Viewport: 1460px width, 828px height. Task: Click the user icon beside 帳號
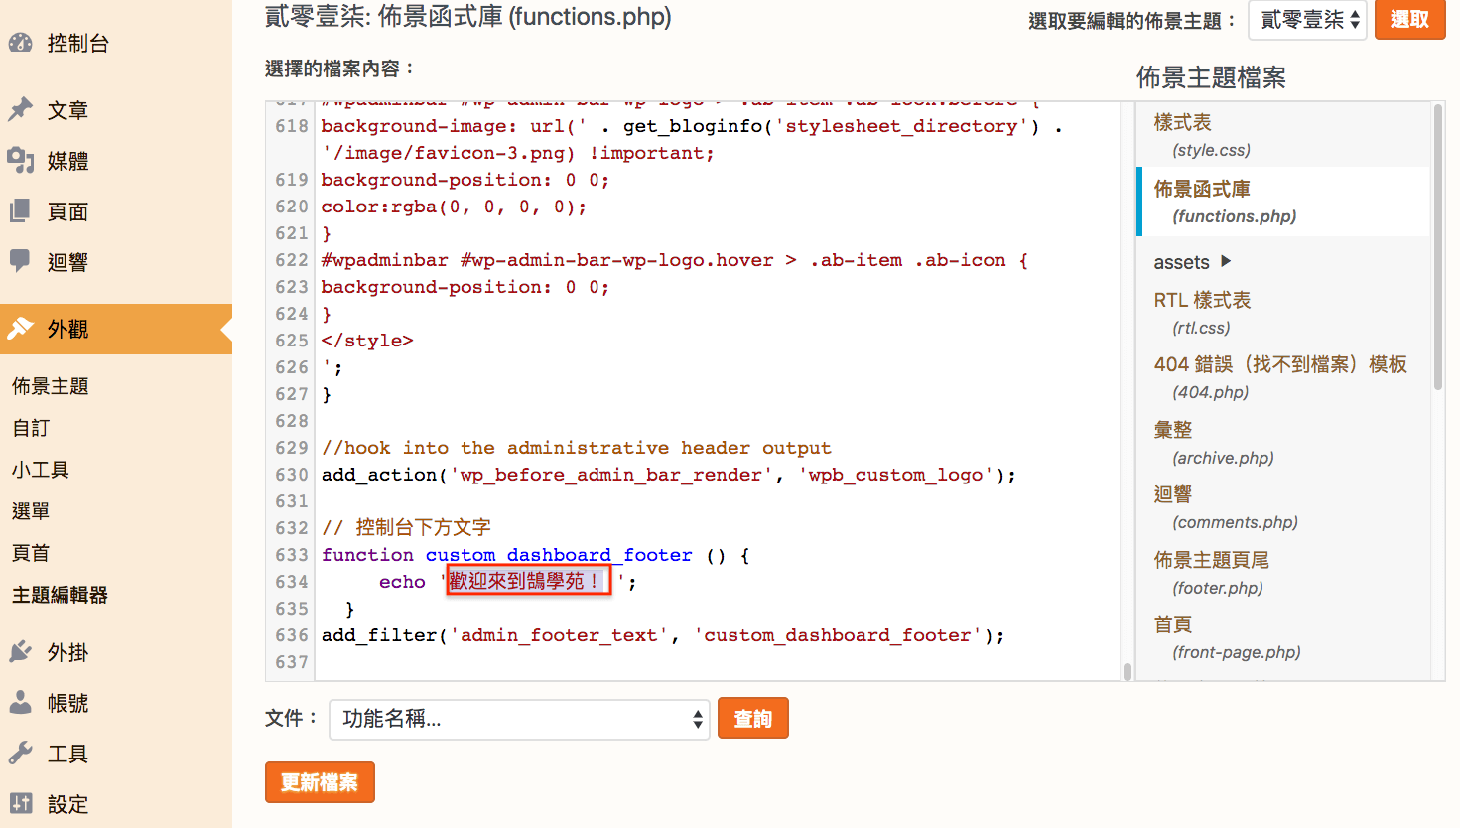[x=21, y=703]
